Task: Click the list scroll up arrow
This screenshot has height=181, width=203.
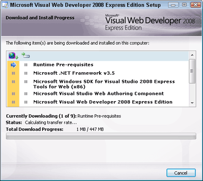Action: pyautogui.click(x=192, y=55)
